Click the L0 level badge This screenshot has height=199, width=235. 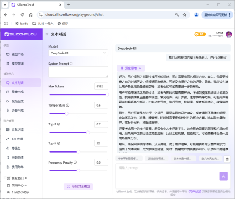click(x=200, y=34)
